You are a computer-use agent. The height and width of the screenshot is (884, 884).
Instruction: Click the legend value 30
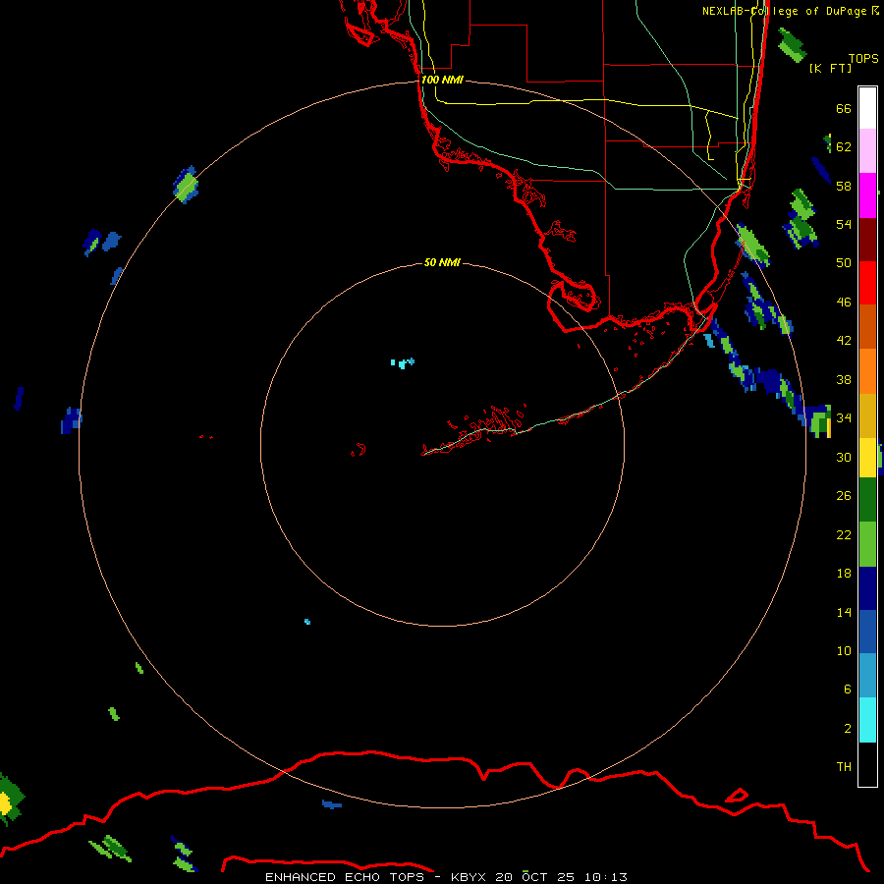coord(844,457)
